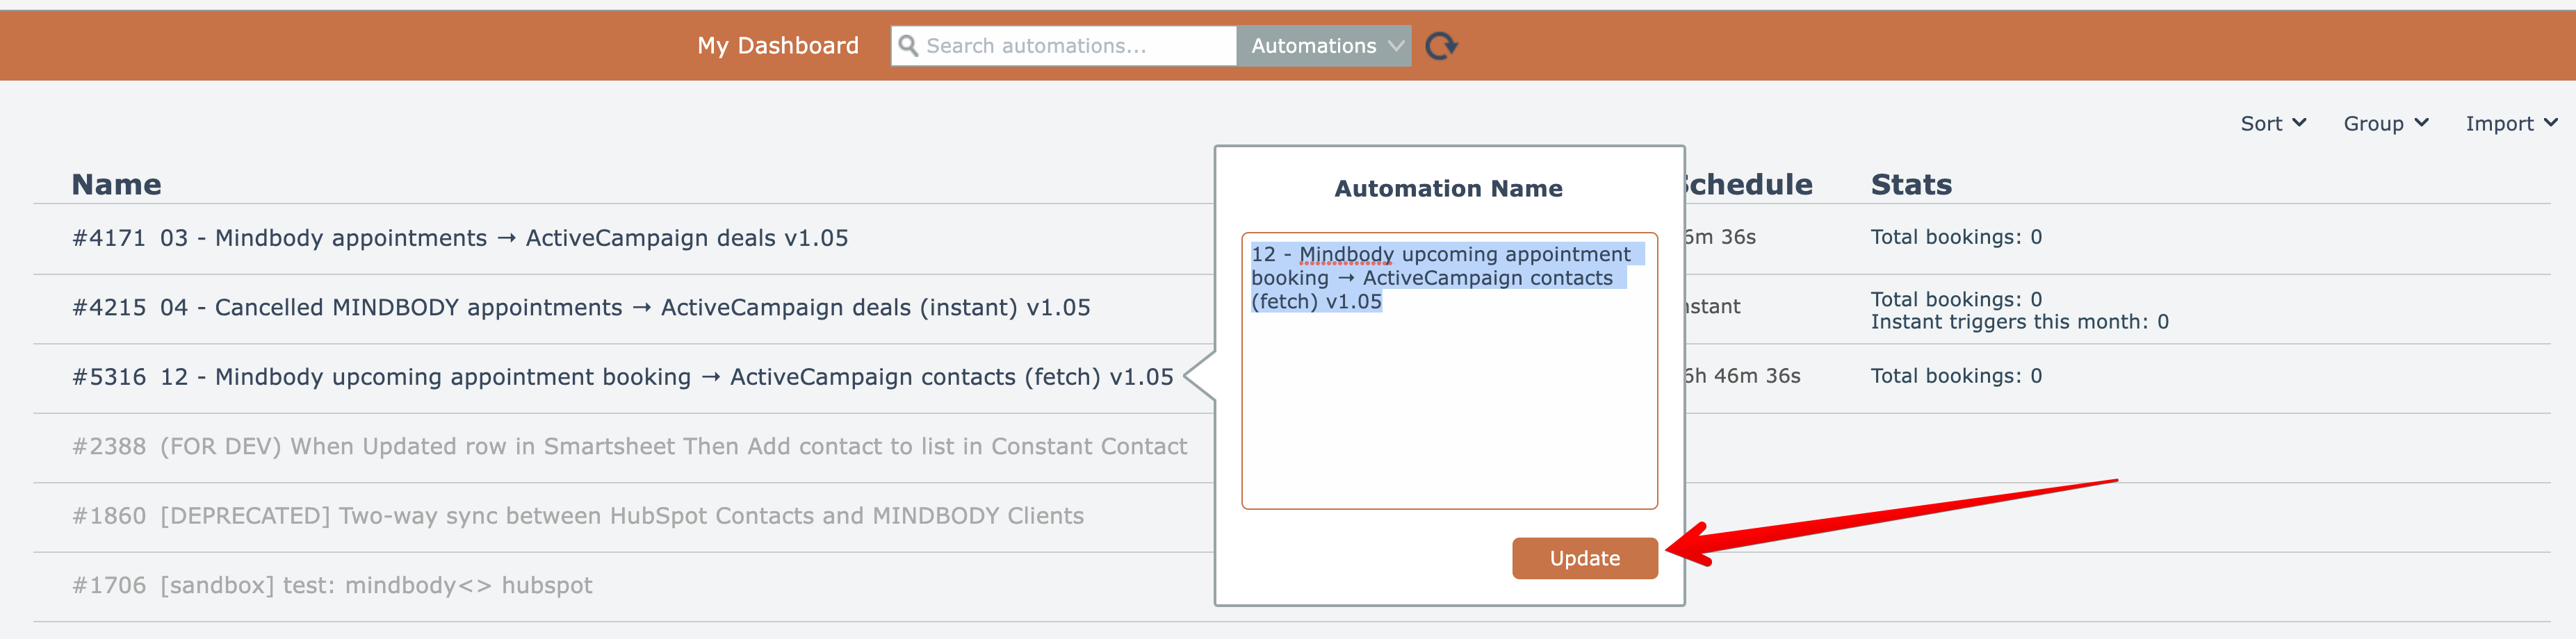Click Total bookings stat for automation #4171
The image size is (2576, 639).
click(x=1955, y=237)
